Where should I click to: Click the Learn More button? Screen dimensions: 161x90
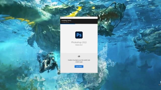coord(79,66)
